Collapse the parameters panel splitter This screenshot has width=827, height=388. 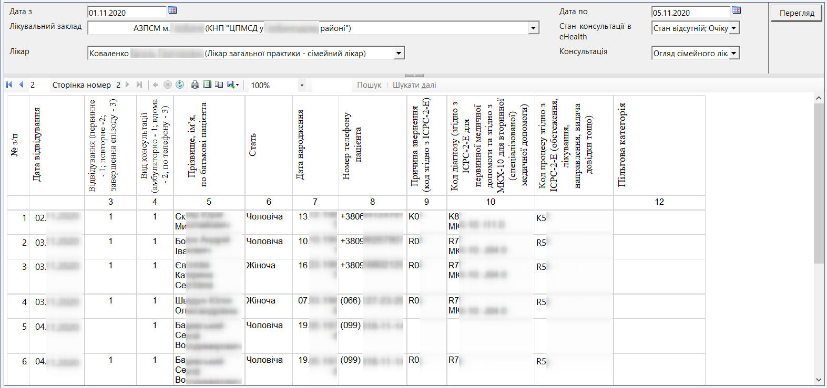pyautogui.click(x=414, y=76)
